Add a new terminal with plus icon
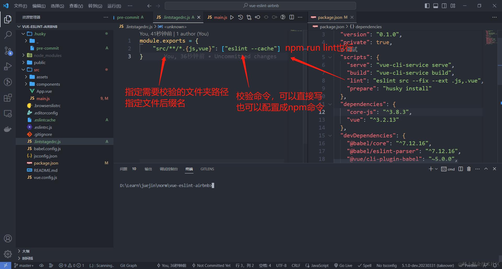The image size is (502, 269). click(x=431, y=169)
